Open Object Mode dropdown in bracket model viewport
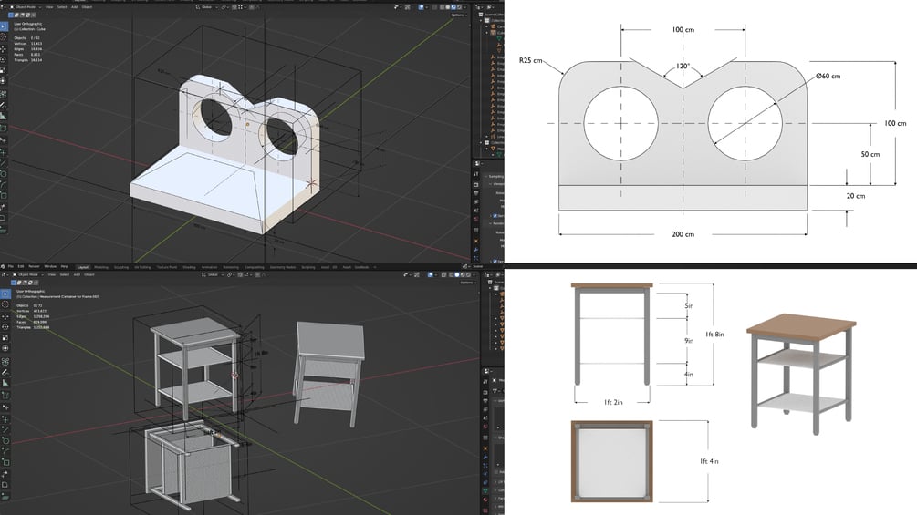917x515 pixels. pos(26,7)
